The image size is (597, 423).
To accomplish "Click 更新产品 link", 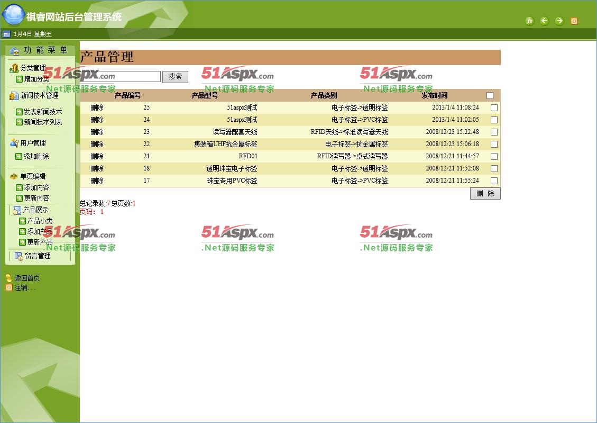I will (x=40, y=242).
